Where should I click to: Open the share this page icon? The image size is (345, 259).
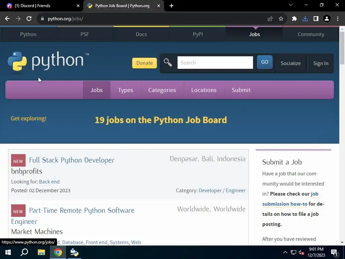(270, 19)
